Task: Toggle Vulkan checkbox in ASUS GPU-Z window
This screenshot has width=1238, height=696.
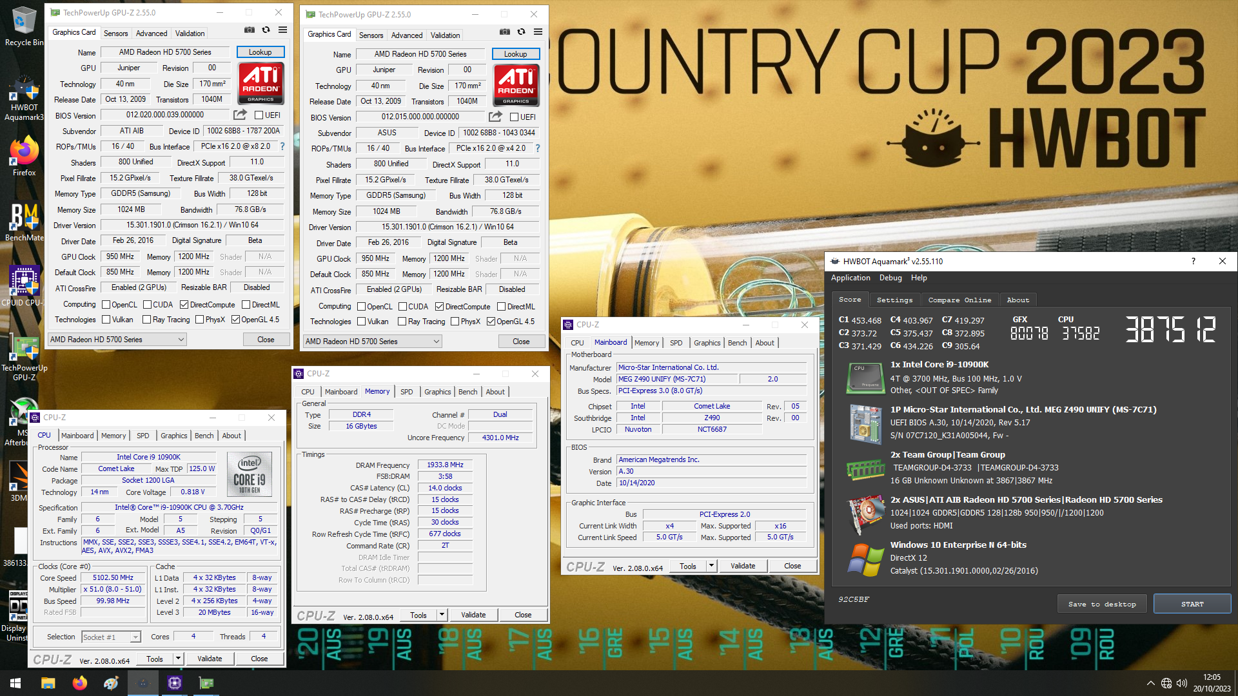Action: tap(362, 321)
